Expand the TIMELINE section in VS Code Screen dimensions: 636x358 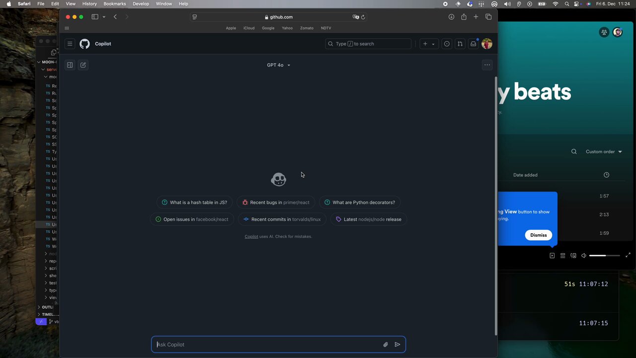point(48,314)
